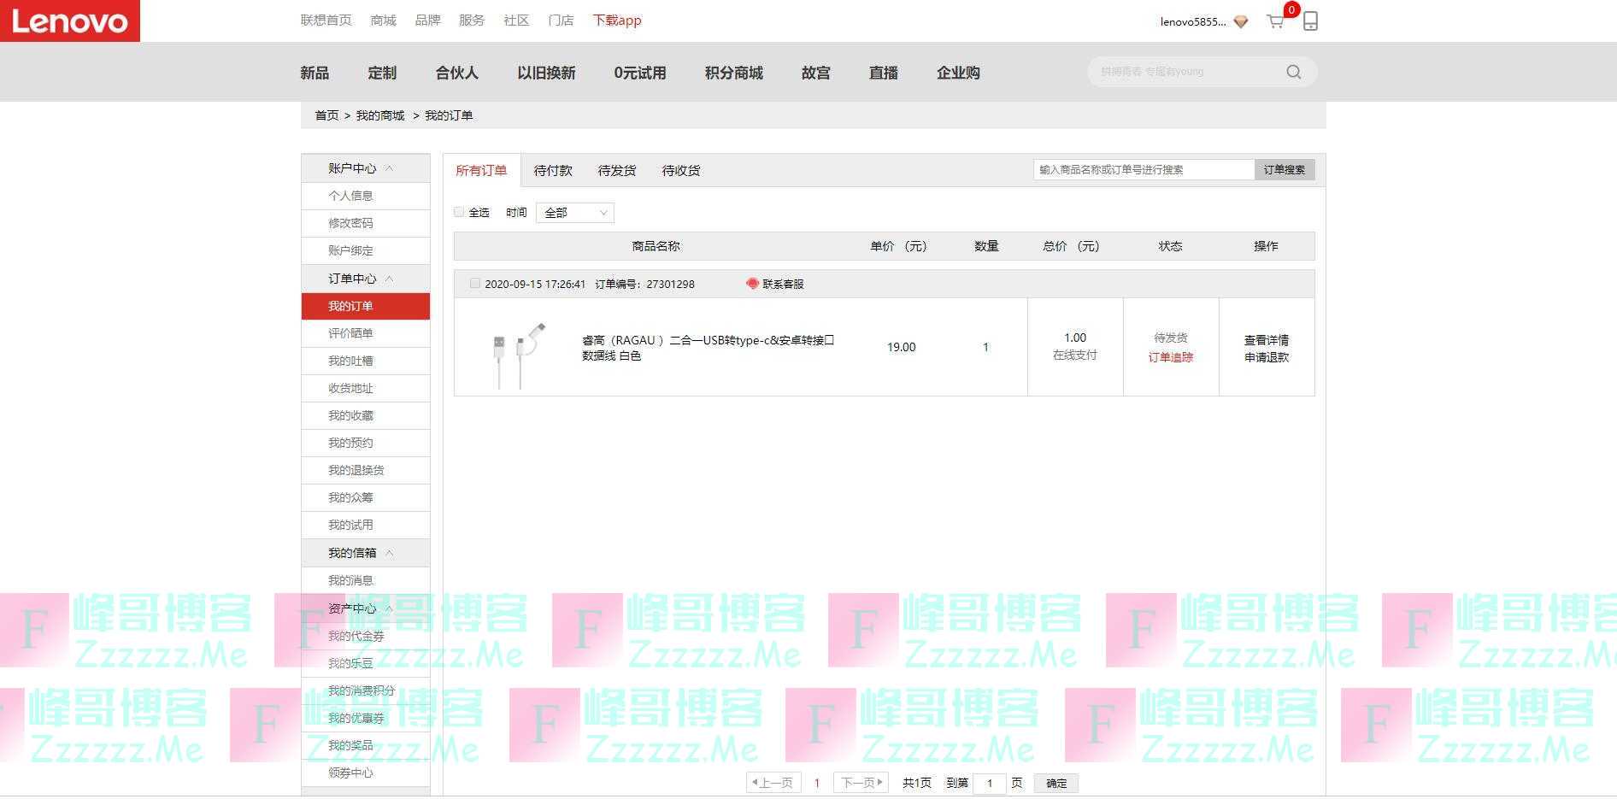1617x799 pixels.
Task: Open 收货地址 in the sidebar
Action: click(x=350, y=388)
